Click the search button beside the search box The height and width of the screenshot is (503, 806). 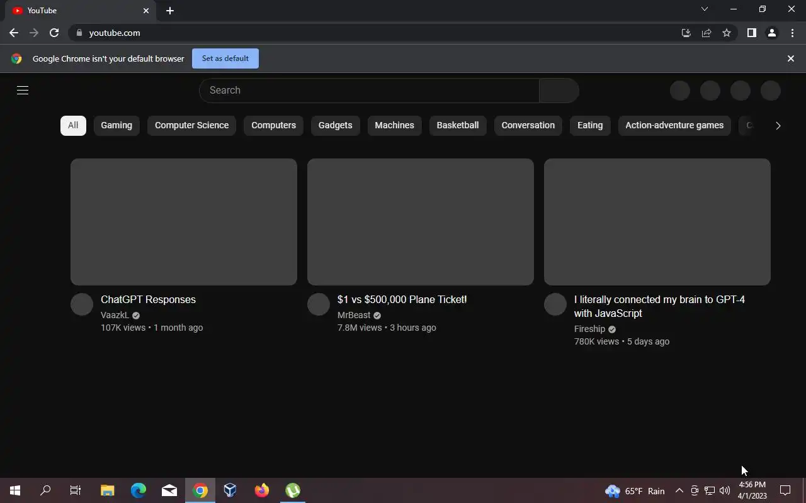pos(559,91)
